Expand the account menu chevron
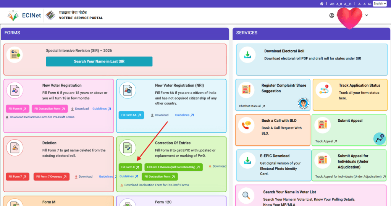391x206 pixels. [367, 15]
